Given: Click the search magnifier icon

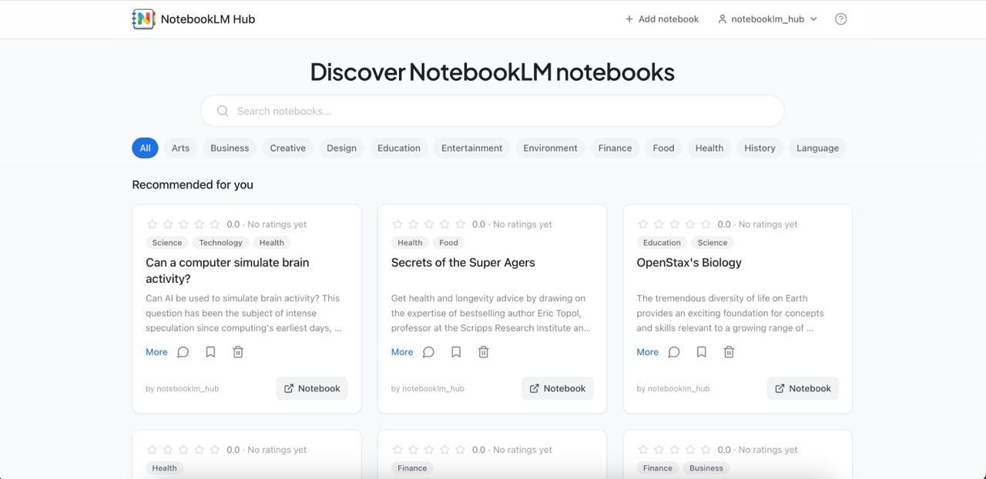Looking at the screenshot, I should point(222,111).
